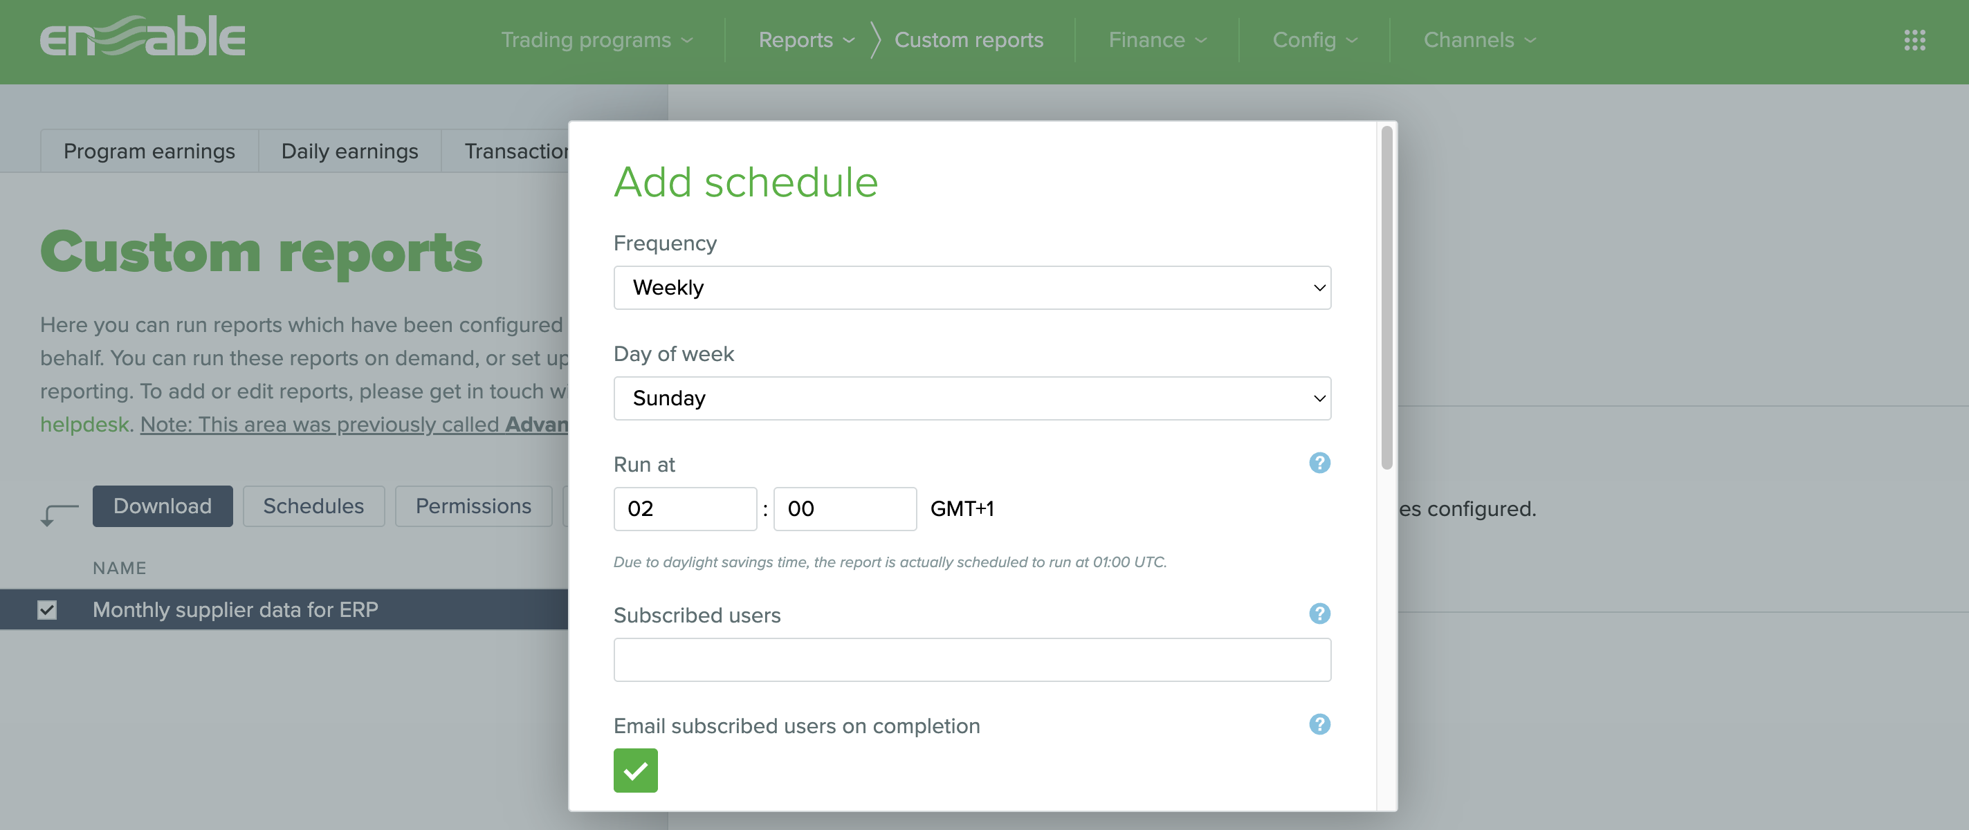Expand the Channels menu
This screenshot has height=830, width=1969.
(1476, 41)
